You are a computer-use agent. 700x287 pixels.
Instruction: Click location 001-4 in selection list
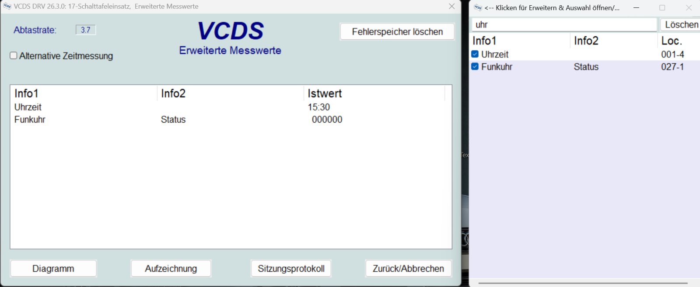pyautogui.click(x=672, y=54)
